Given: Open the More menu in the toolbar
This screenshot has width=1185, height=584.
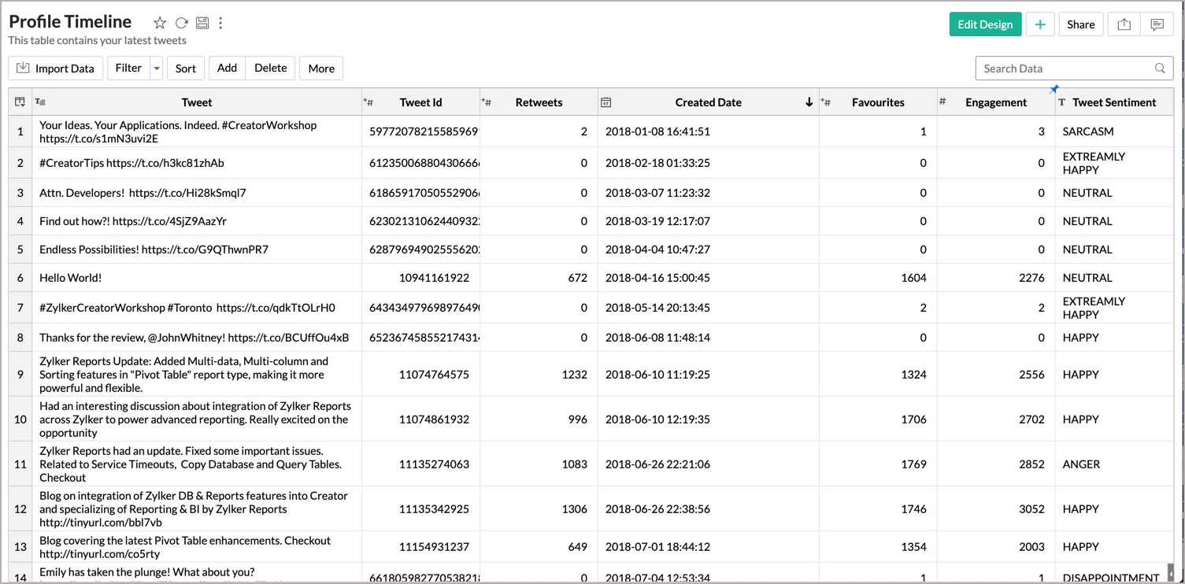Looking at the screenshot, I should coord(321,68).
